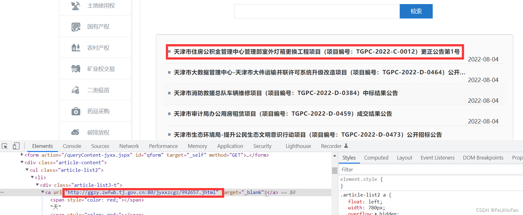Viewport: 523px width, 215px height.
Task: Collapse the div article-list3-t node arrow
Action: pyautogui.click(x=37, y=185)
